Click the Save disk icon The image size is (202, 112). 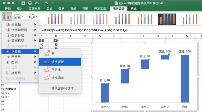[x=30, y=3]
